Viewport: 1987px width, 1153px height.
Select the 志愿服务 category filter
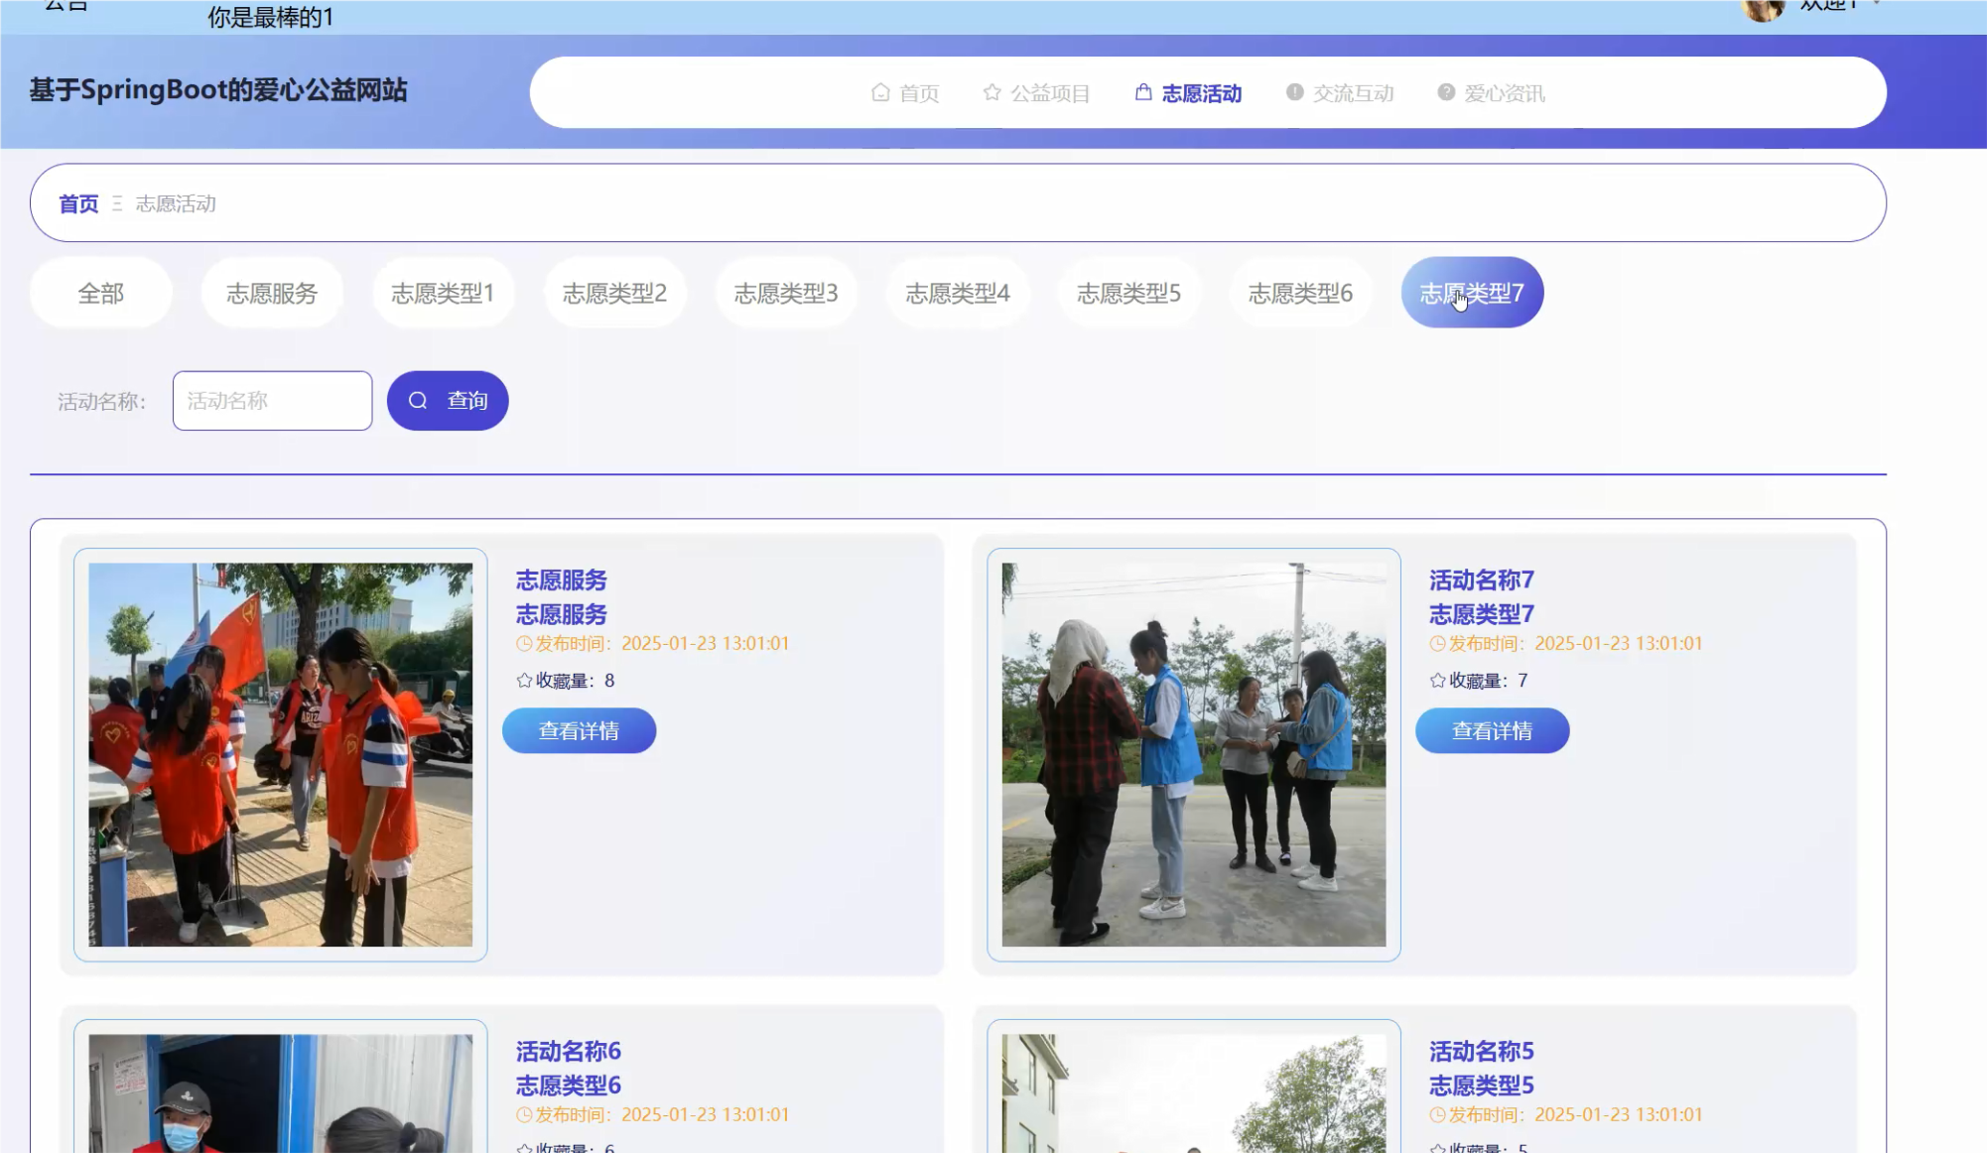pyautogui.click(x=272, y=294)
